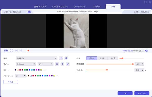Confirm with the OK button
The height and width of the screenshot is (97, 152).
[125, 93]
